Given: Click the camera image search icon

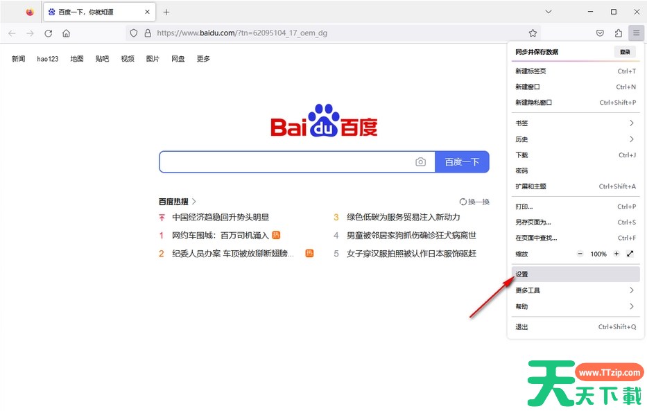Looking at the screenshot, I should pos(420,161).
